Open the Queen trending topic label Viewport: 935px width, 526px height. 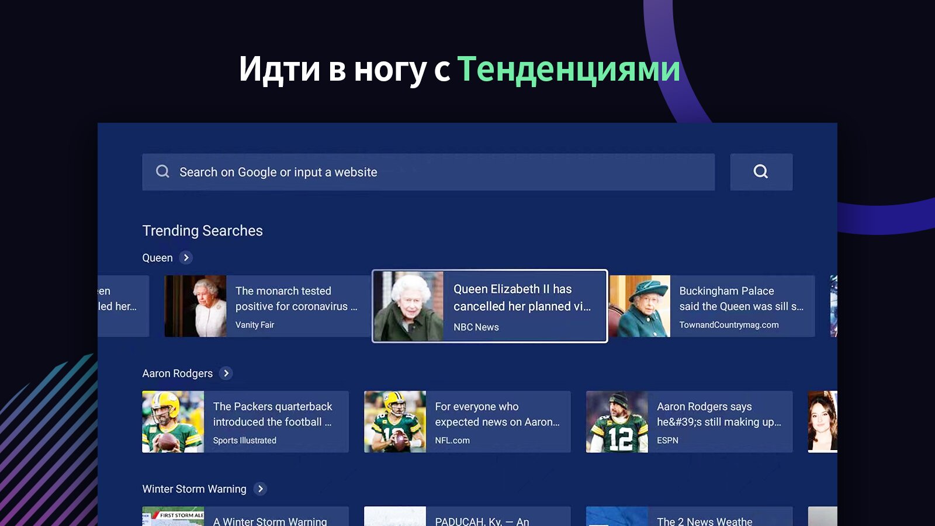[157, 258]
